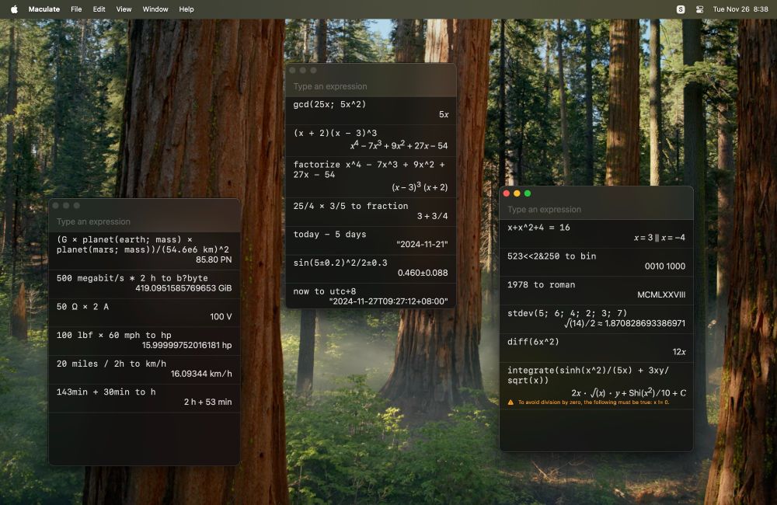Close the right window with the red button

[x=507, y=193]
